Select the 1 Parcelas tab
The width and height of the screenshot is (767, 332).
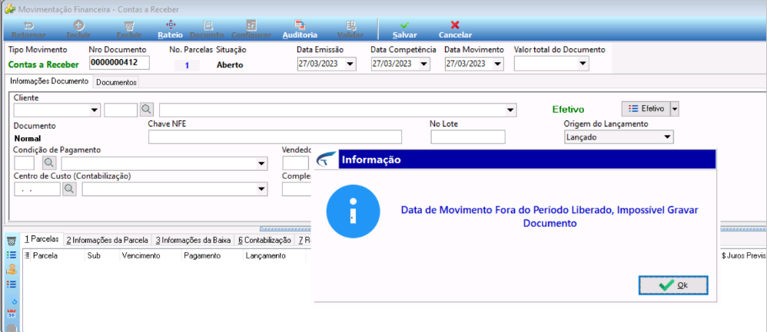click(x=42, y=239)
